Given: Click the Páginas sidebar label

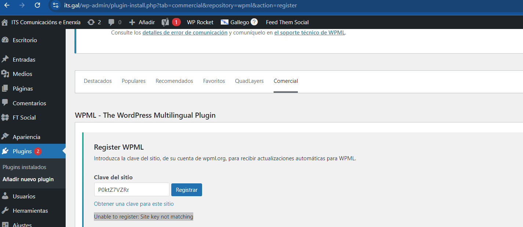Looking at the screenshot, I should (x=23, y=88).
